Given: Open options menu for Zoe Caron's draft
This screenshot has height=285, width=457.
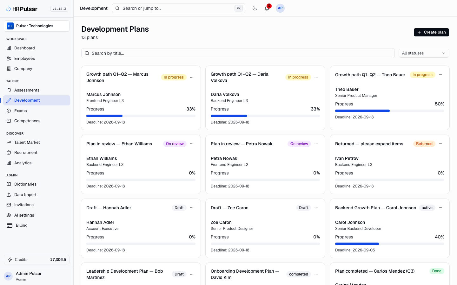Looking at the screenshot, I should [316, 208].
